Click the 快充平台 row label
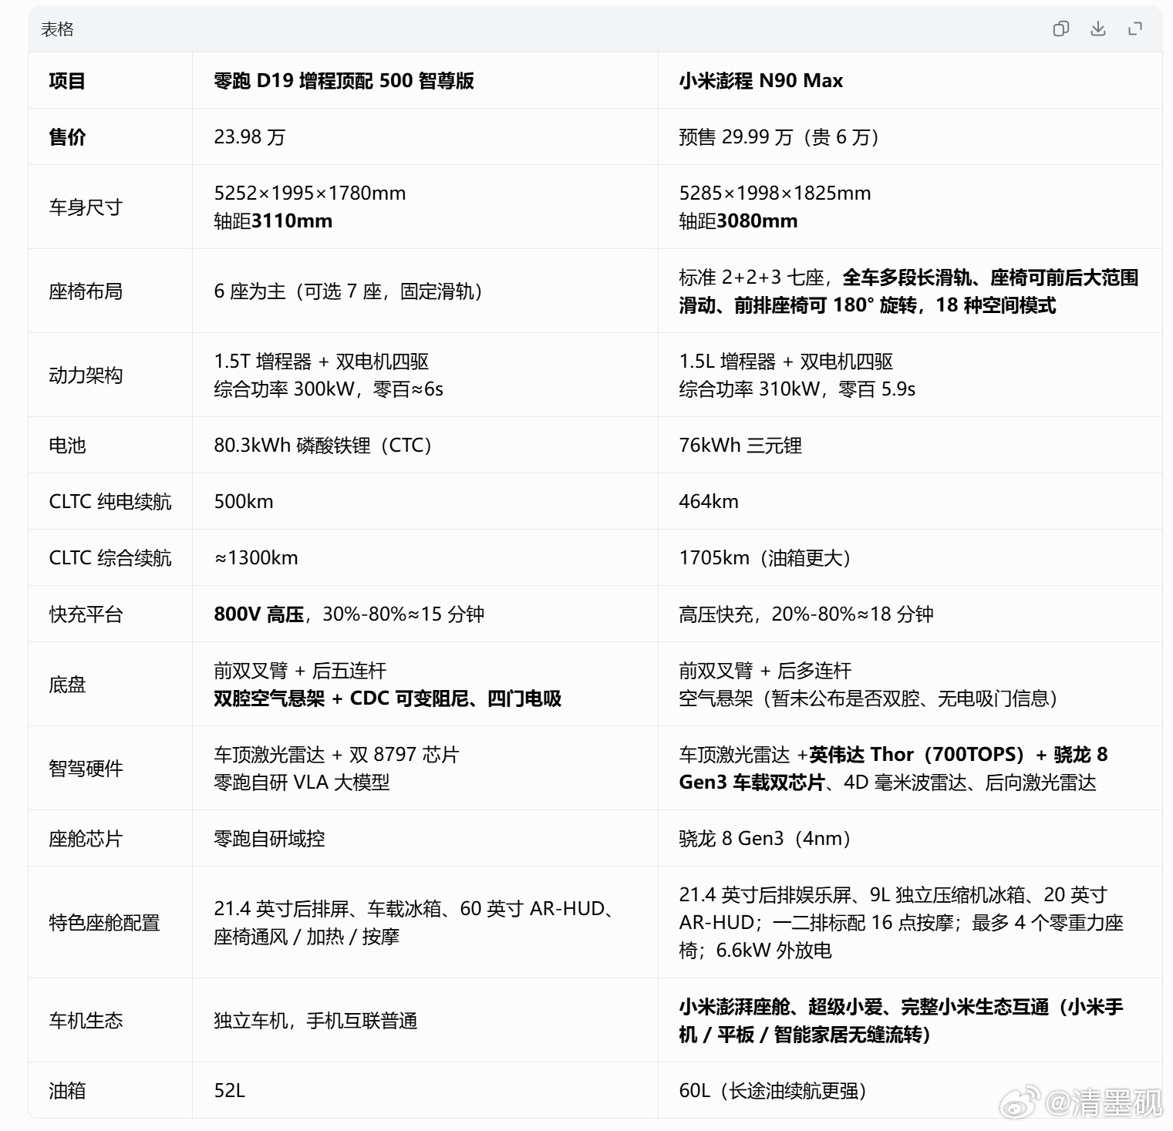 [x=86, y=614]
